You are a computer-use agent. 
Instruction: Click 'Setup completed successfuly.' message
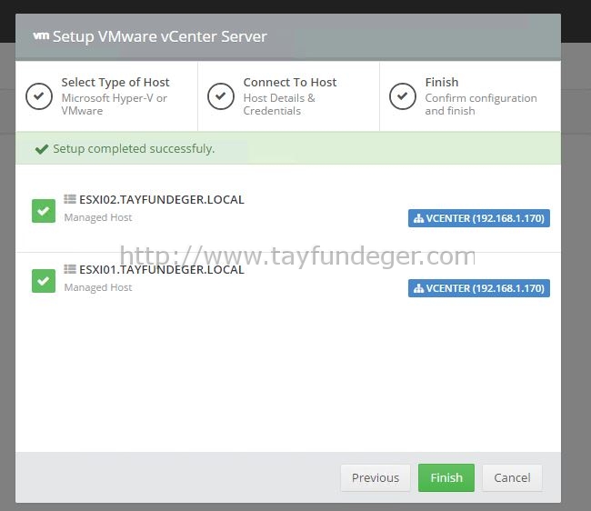pyautogui.click(x=134, y=149)
